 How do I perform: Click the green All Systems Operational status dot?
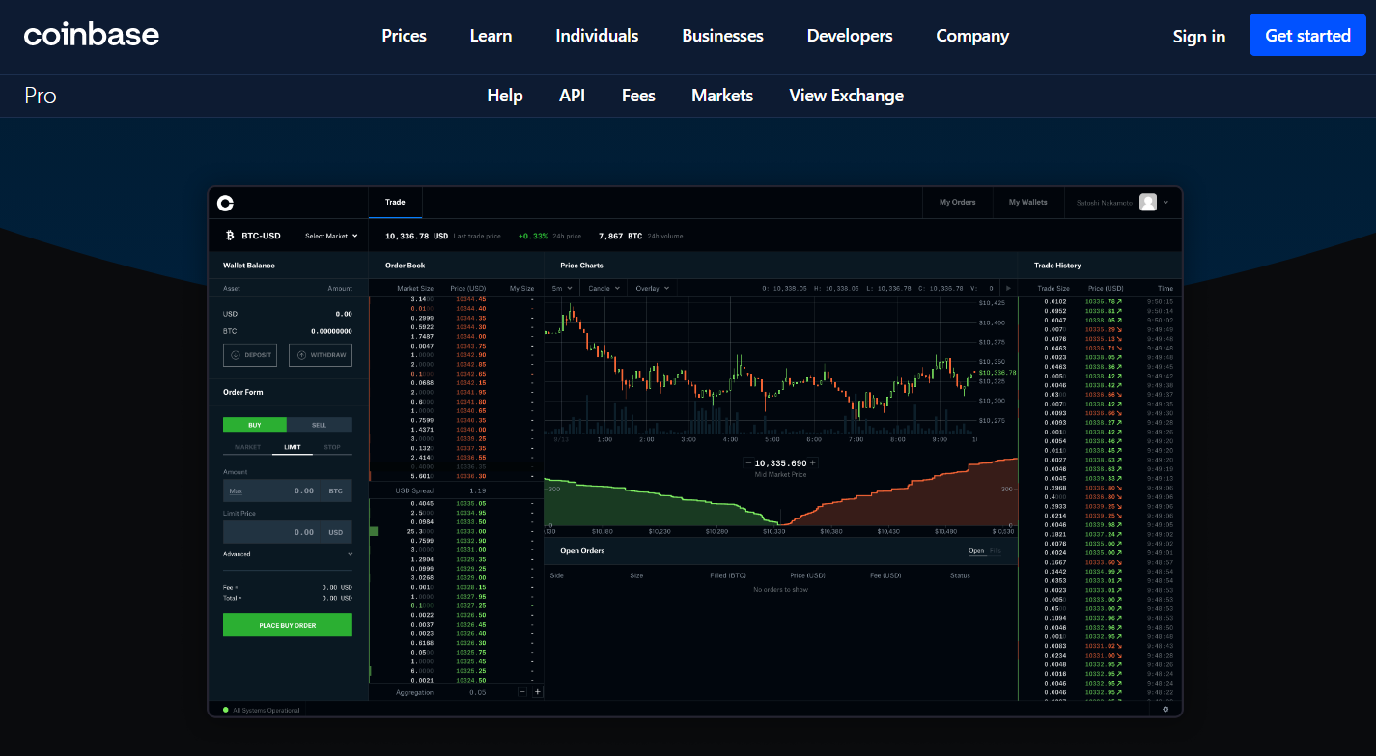(x=225, y=710)
